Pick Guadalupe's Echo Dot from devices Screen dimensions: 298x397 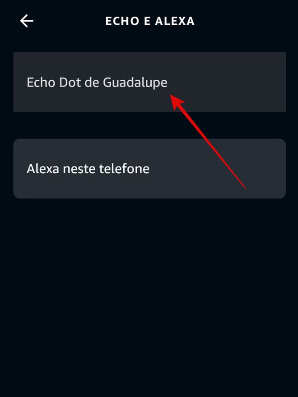coord(149,82)
